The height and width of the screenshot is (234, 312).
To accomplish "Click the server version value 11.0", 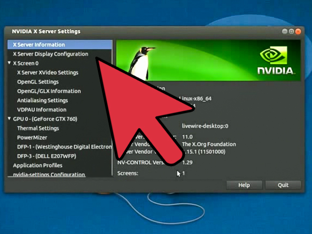I will 188,137.
